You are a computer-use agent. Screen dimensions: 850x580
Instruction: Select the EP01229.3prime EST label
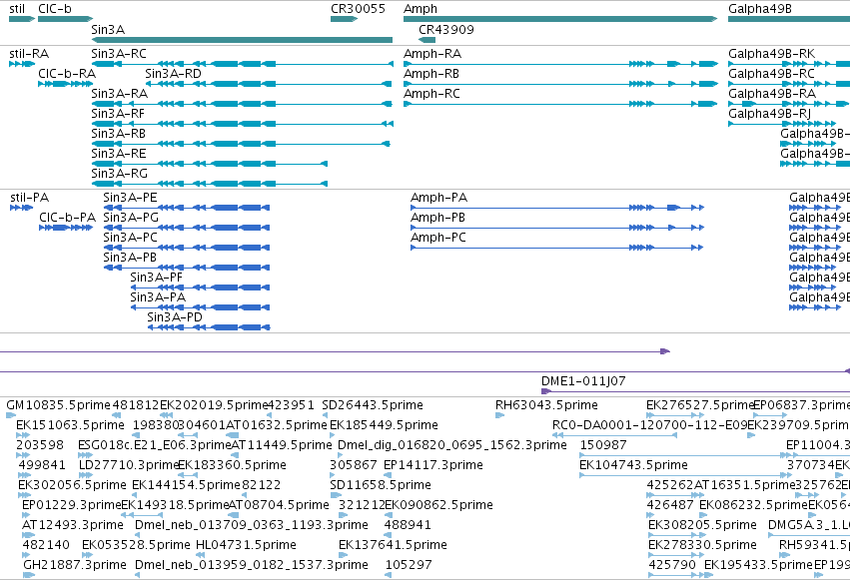[x=72, y=505]
